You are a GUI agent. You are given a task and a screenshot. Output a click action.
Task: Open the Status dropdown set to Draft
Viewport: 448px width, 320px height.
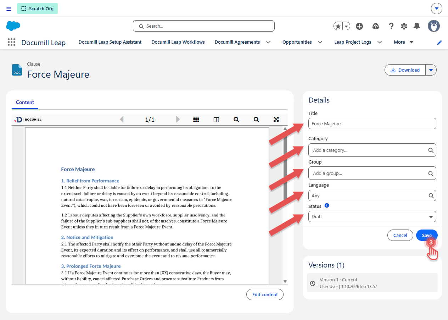(x=372, y=216)
